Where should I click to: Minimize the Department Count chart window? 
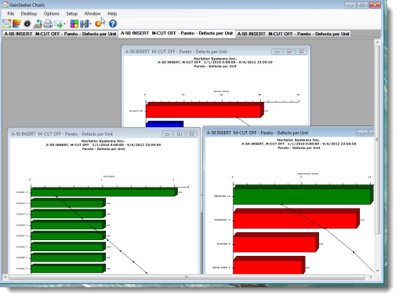point(362,133)
